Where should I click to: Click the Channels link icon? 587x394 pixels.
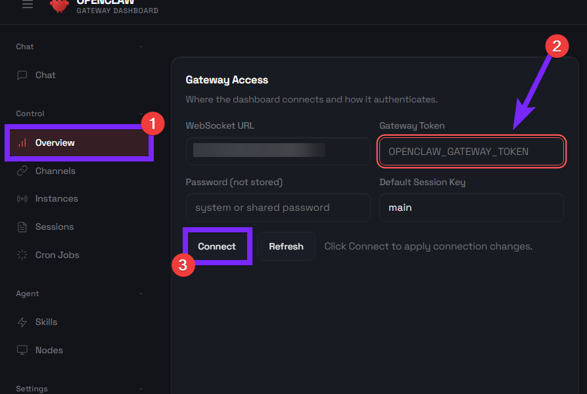22,171
